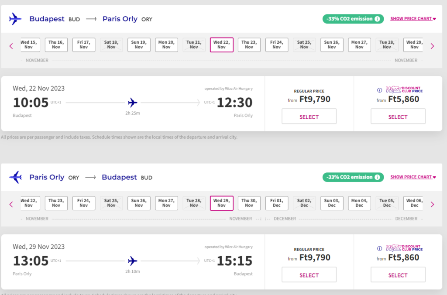Select regular price for return flight
The width and height of the screenshot is (447, 295).
pyautogui.click(x=309, y=275)
